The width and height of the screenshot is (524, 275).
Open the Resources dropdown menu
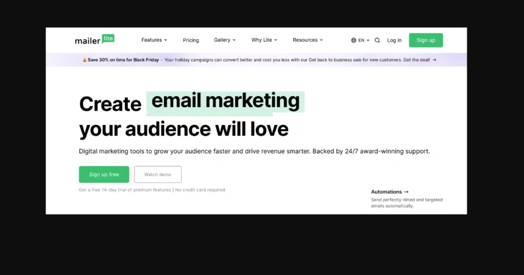[x=308, y=40]
